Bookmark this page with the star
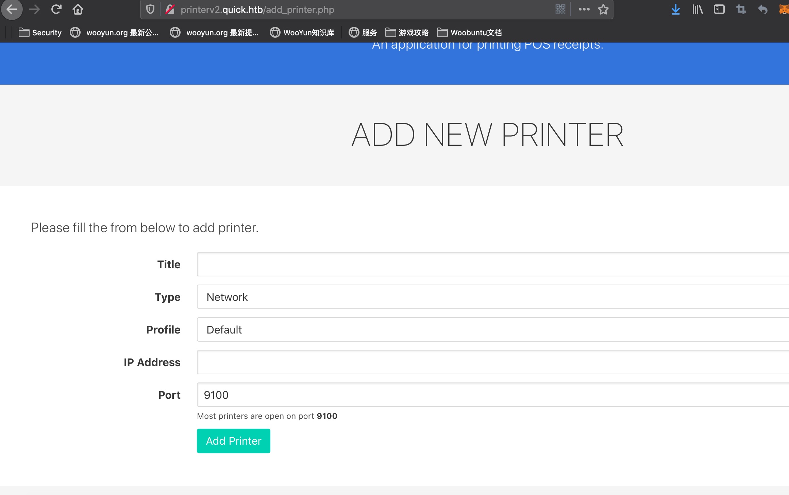Viewport: 789px width, 495px height. click(x=603, y=10)
